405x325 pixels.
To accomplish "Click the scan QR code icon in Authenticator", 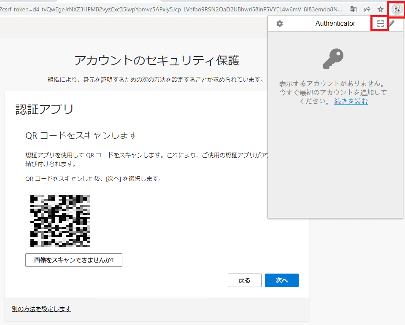I will tap(380, 24).
